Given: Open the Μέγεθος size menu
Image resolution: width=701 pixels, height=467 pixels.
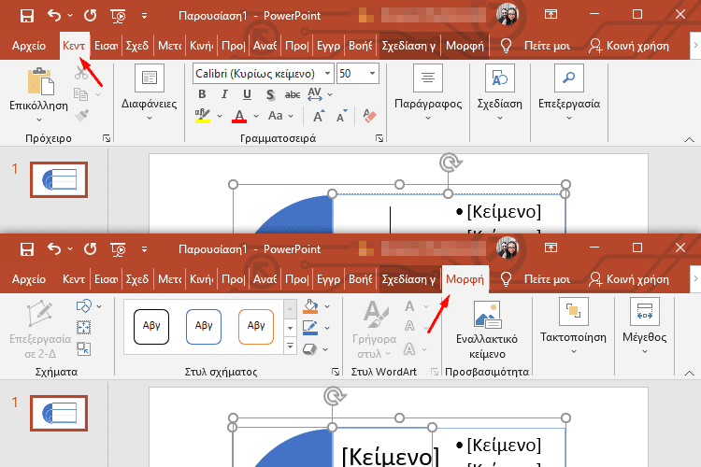Looking at the screenshot, I should (x=645, y=327).
